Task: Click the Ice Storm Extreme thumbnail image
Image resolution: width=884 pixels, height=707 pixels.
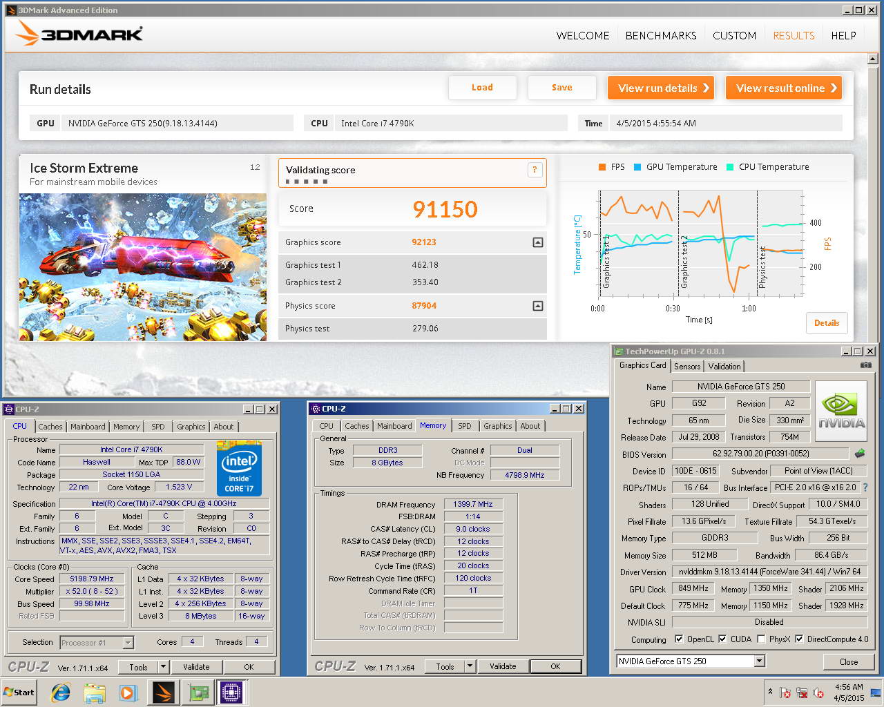Action: tap(143, 267)
